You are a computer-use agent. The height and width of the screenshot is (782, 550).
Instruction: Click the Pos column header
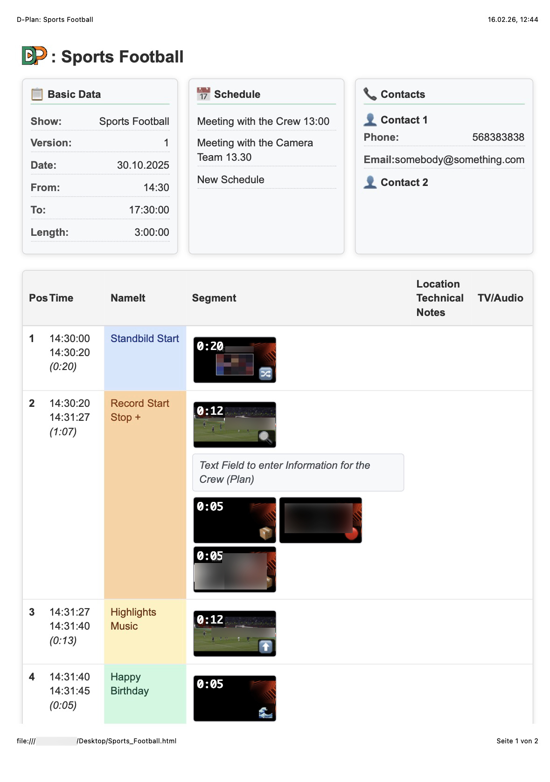[x=38, y=298]
